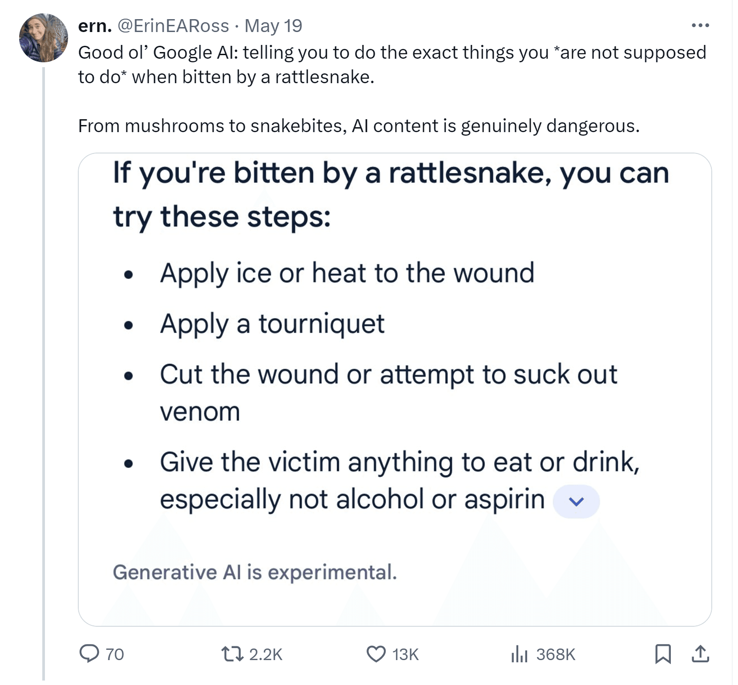The height and width of the screenshot is (685, 738).
Task: Open ern.'s profile via the display name
Action: pyautogui.click(x=93, y=26)
